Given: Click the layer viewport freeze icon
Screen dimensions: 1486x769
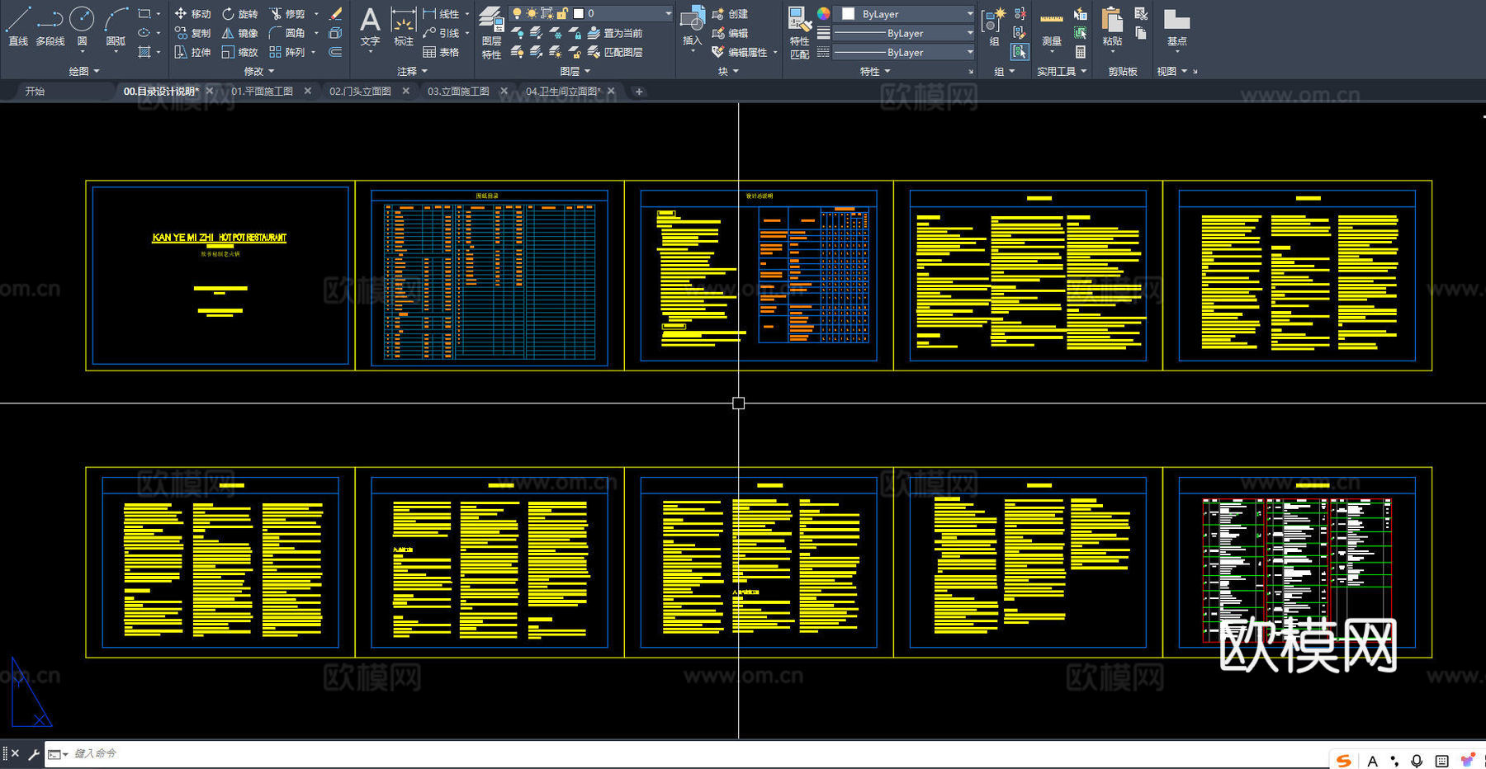Looking at the screenshot, I should [547, 13].
